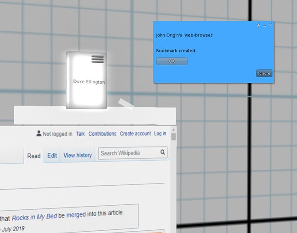
Task: Follow the Rocks in My Bed link
Action: pyautogui.click(x=34, y=217)
